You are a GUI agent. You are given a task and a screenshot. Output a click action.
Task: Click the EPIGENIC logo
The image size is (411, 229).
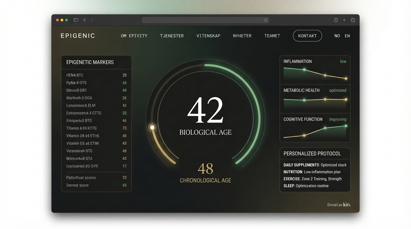coord(78,36)
